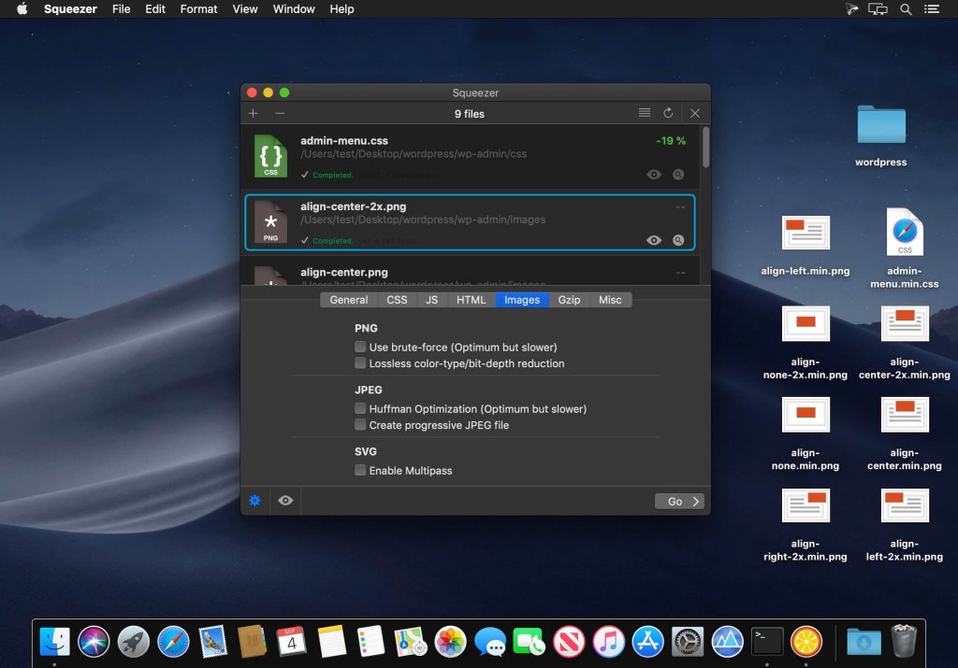Click the list view icon in toolbar
The image size is (958, 668).
click(645, 113)
